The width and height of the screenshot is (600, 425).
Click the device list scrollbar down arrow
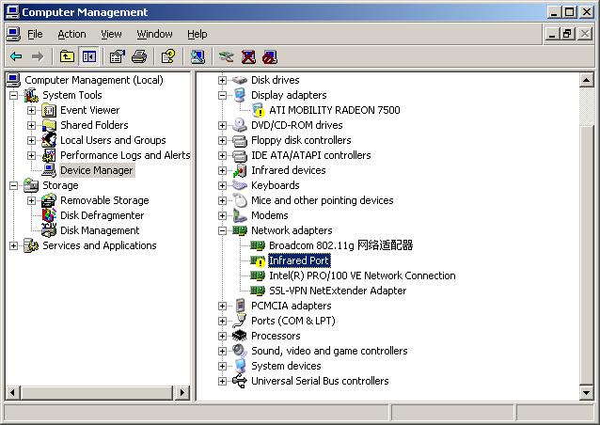click(x=588, y=390)
